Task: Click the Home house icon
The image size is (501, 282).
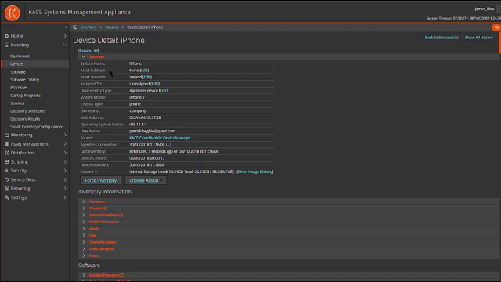Action: 7,36
